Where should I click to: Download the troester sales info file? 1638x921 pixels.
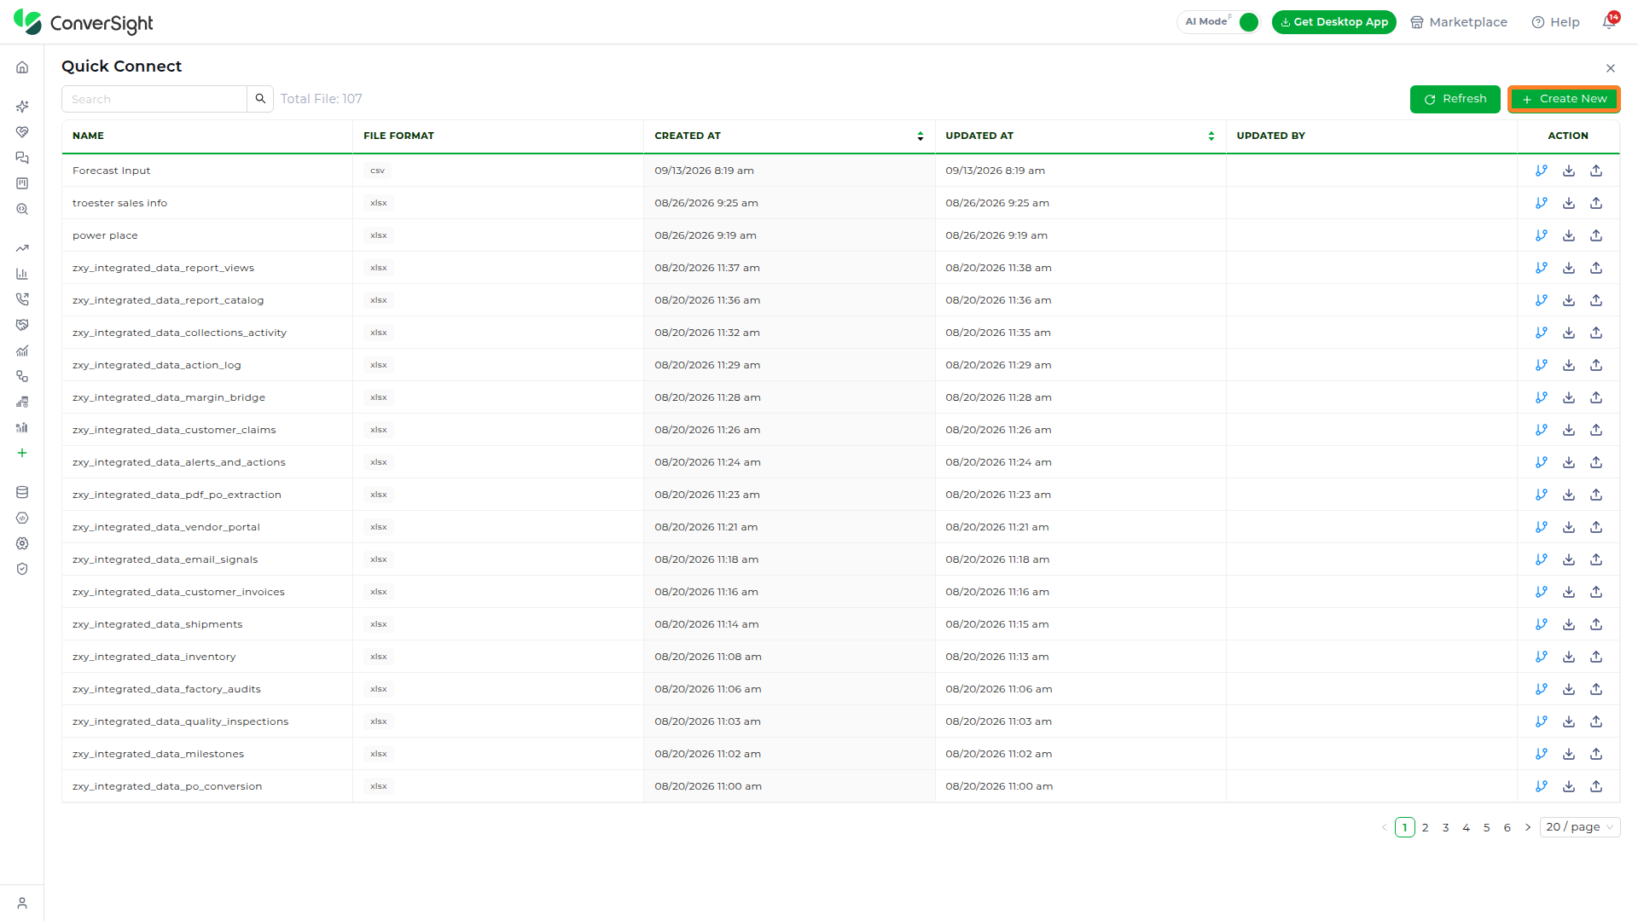[1569, 203]
